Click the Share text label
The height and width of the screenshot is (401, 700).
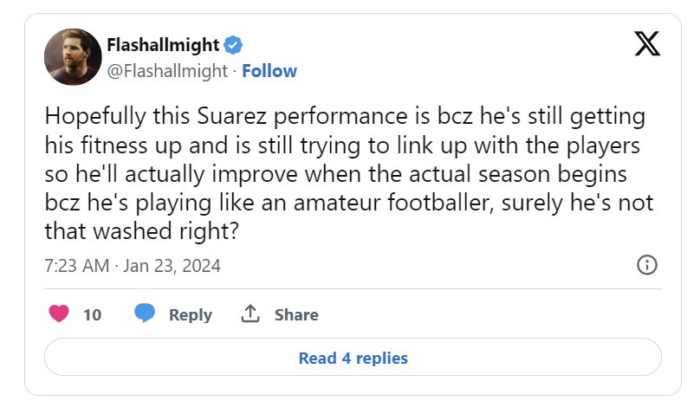click(296, 314)
